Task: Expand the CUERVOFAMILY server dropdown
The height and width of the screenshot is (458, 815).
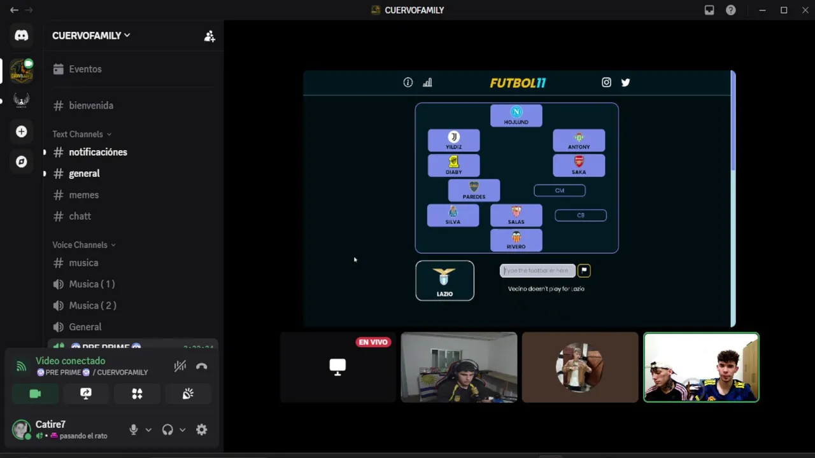Action: (91, 36)
